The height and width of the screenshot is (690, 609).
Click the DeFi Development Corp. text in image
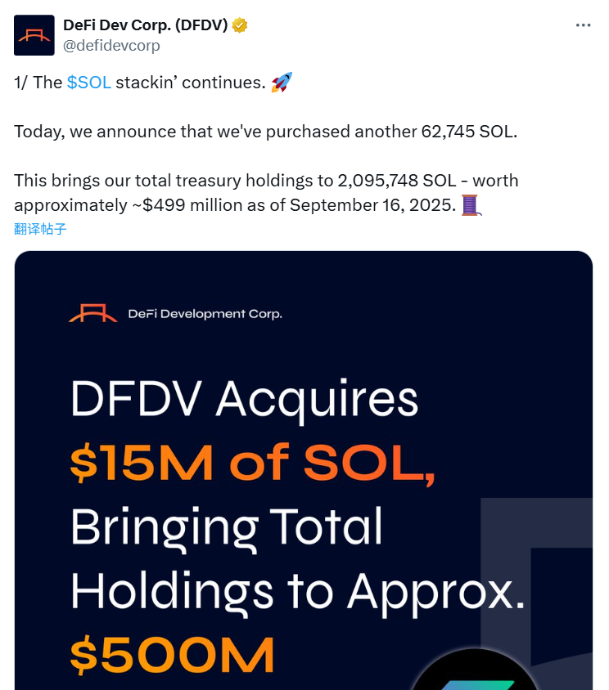(205, 314)
